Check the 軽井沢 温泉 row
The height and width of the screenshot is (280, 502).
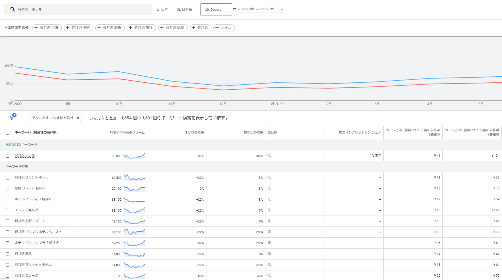click(7, 254)
